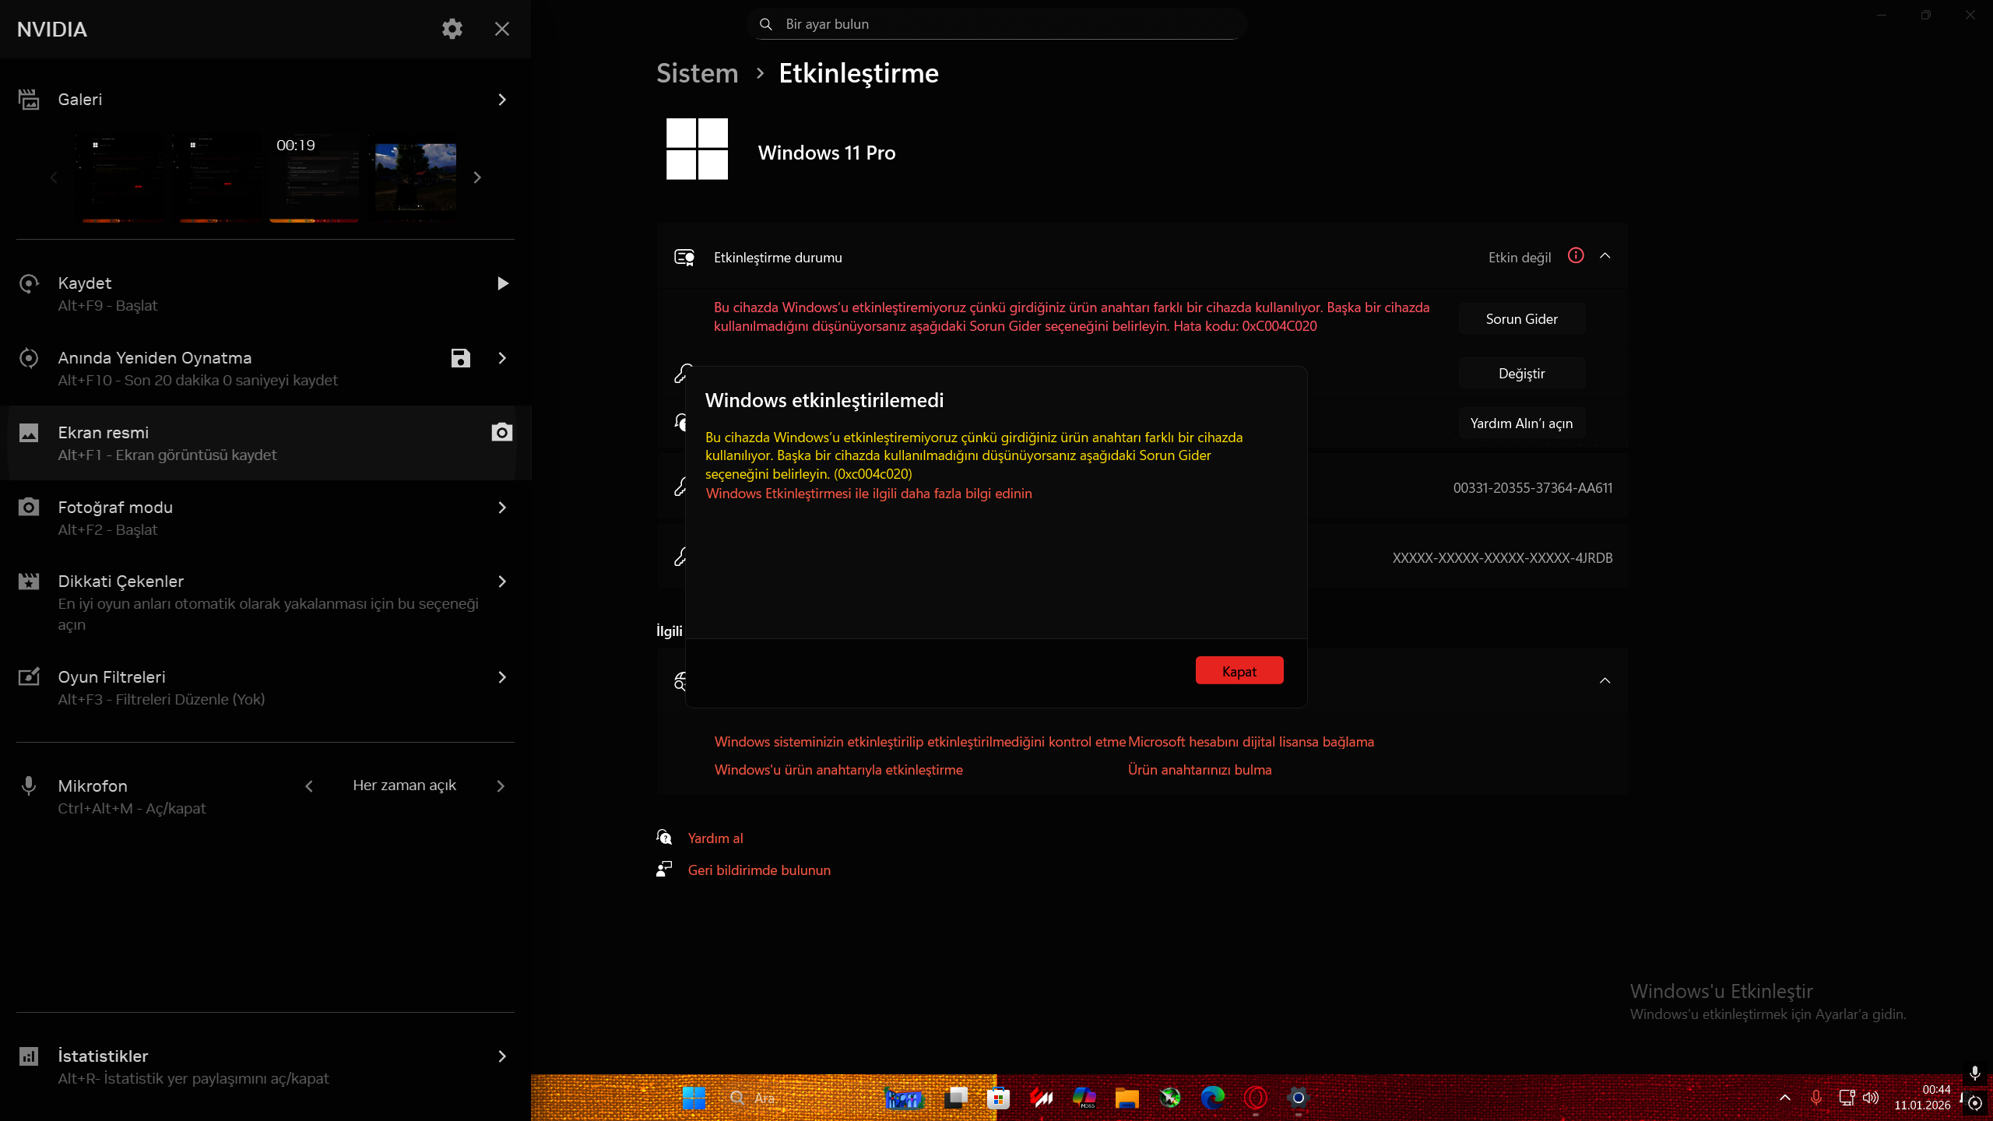
Task: Click the Ekran resmi picture icon
Action: [29, 433]
